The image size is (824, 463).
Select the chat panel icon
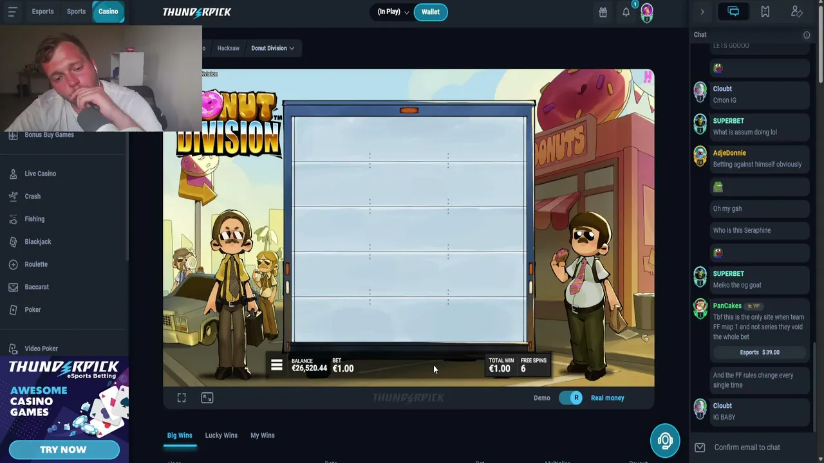click(x=733, y=12)
